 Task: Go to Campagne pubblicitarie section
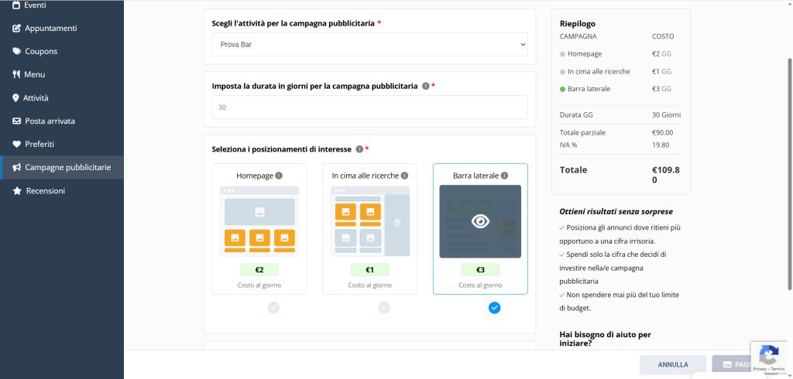coord(67,168)
